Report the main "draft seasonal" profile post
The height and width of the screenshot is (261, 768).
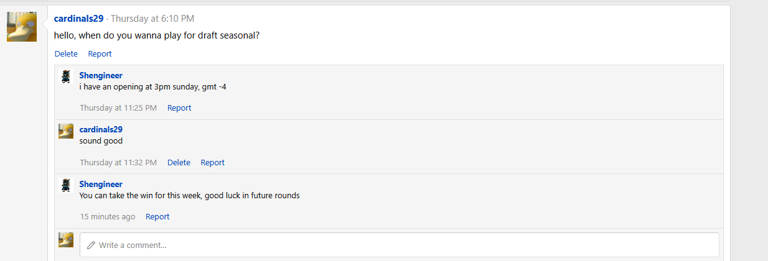click(100, 54)
